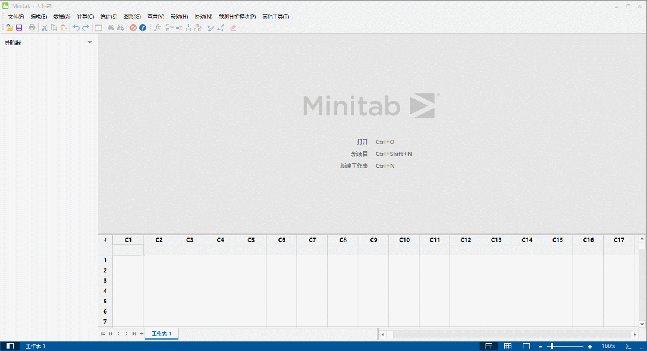Open the 查看(V) menu
This screenshot has width=647, height=351.
pos(155,16)
